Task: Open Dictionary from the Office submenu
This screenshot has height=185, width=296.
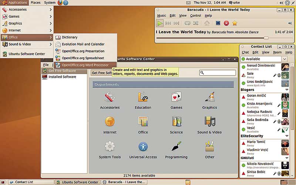Action: [85, 37]
